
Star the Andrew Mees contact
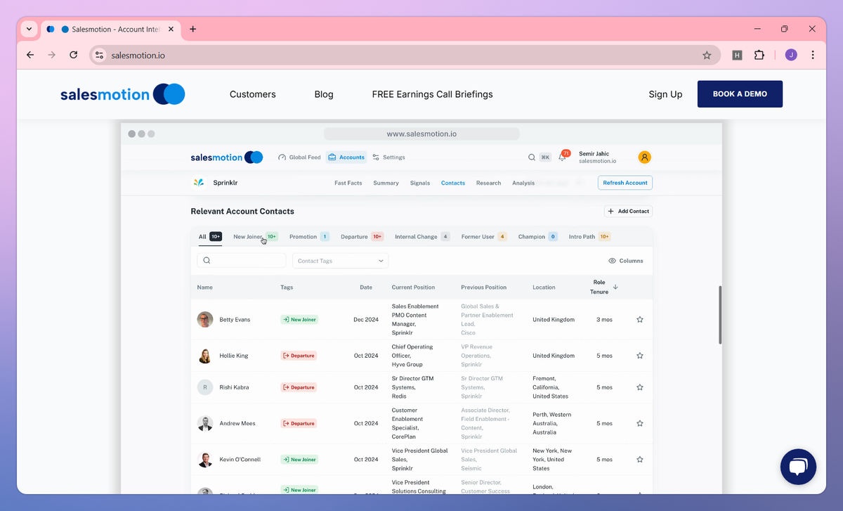click(640, 424)
